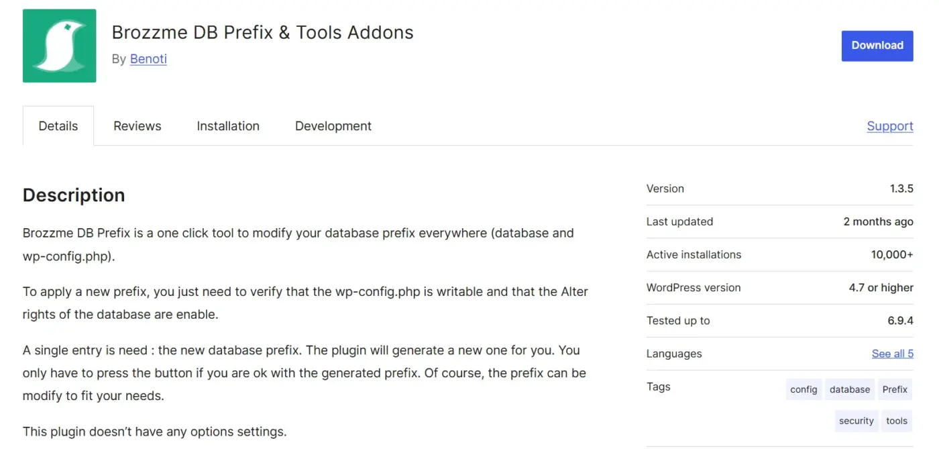Browse the security tag
This screenshot has width=939, height=449.
click(857, 421)
